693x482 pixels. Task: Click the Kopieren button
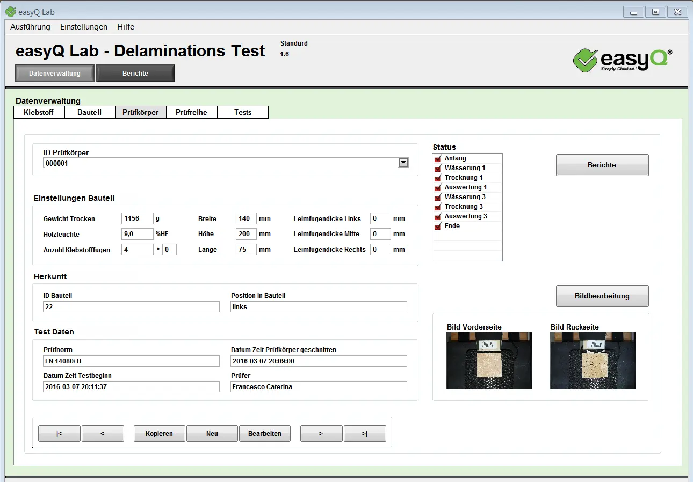click(x=159, y=433)
